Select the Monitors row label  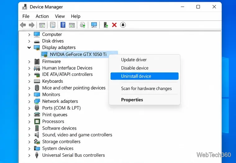point(51,95)
